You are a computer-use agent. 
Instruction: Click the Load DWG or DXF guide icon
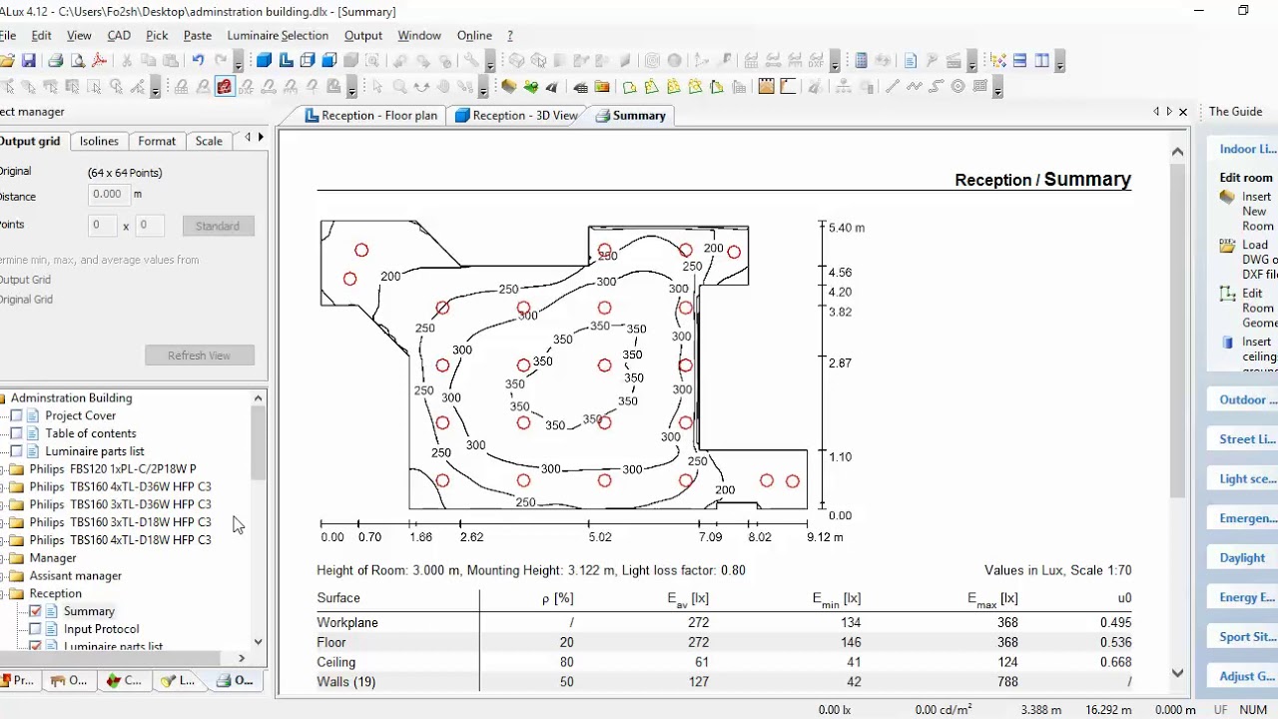(1227, 245)
